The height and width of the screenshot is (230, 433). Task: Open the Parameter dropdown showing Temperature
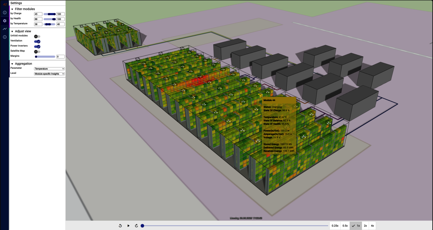click(49, 69)
